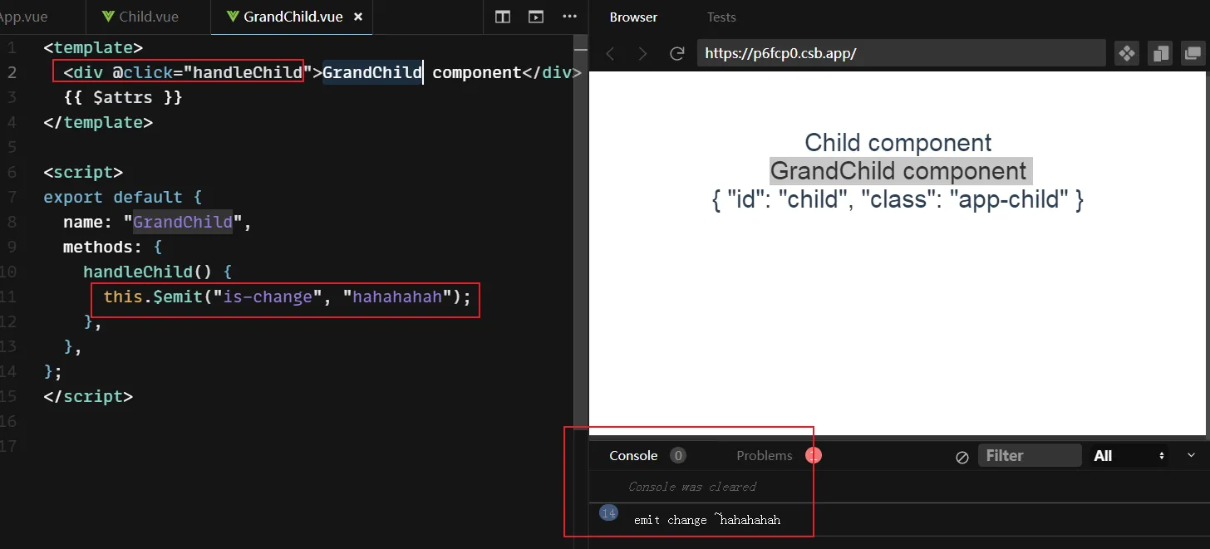Click the GrandChild component text in preview
Image resolution: width=1210 pixels, height=549 pixels.
coord(898,171)
